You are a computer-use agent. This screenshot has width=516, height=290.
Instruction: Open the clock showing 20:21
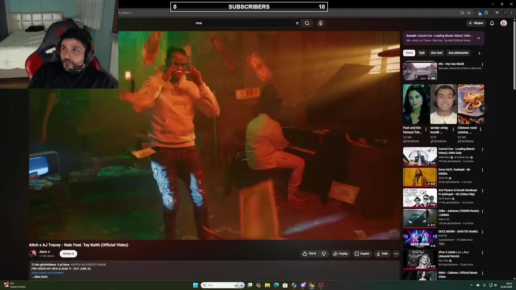pos(506,285)
